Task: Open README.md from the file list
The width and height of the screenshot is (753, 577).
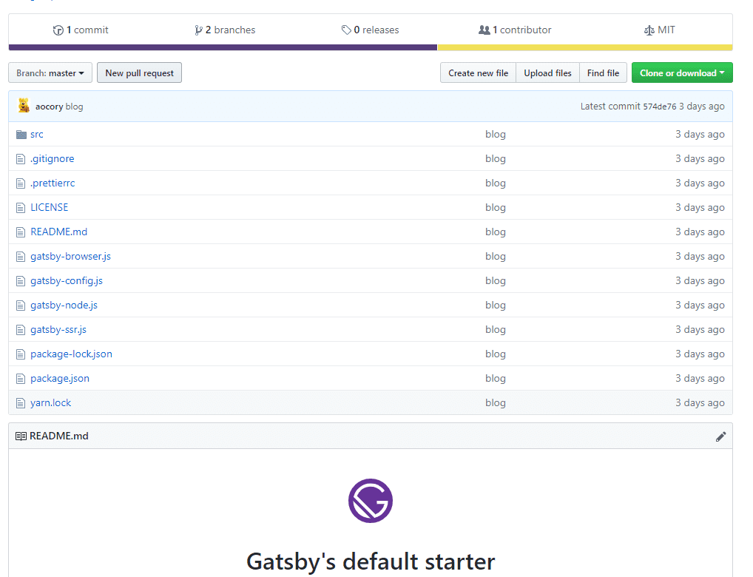Action: tap(59, 232)
